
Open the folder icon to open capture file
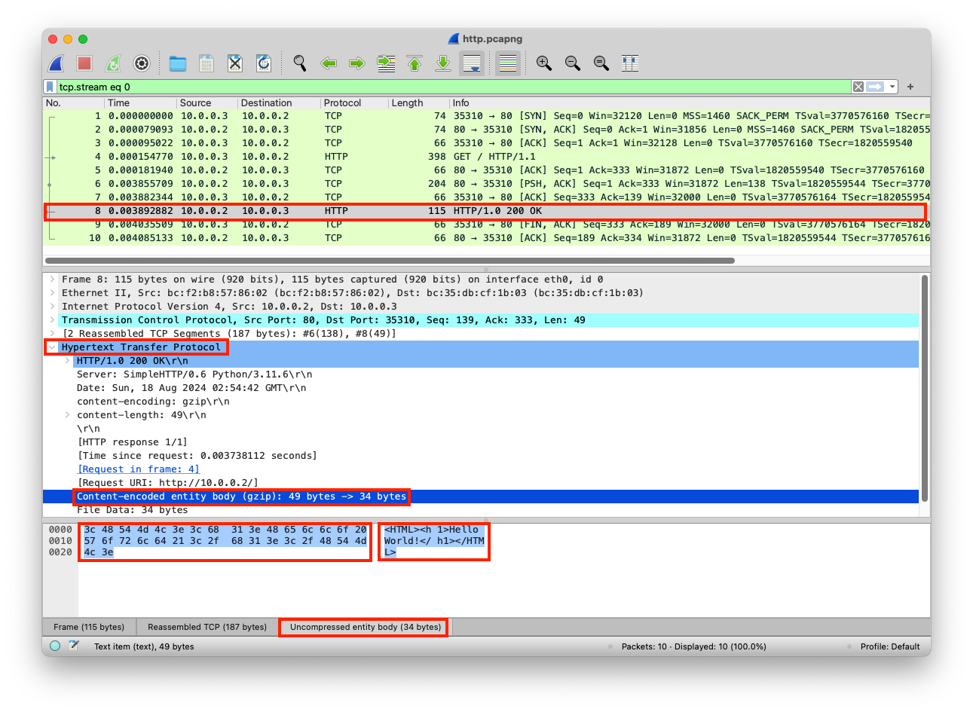178,64
